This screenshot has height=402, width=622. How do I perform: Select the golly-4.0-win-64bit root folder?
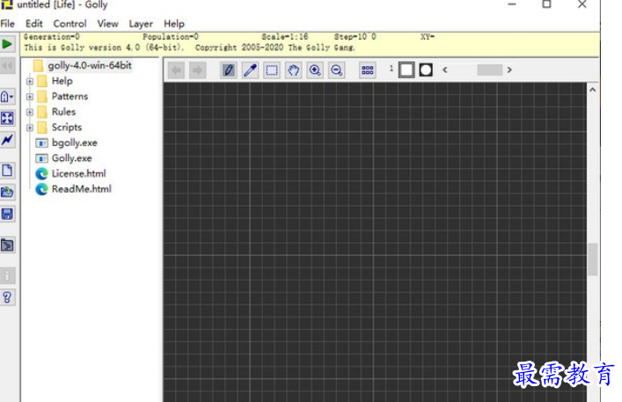90,65
